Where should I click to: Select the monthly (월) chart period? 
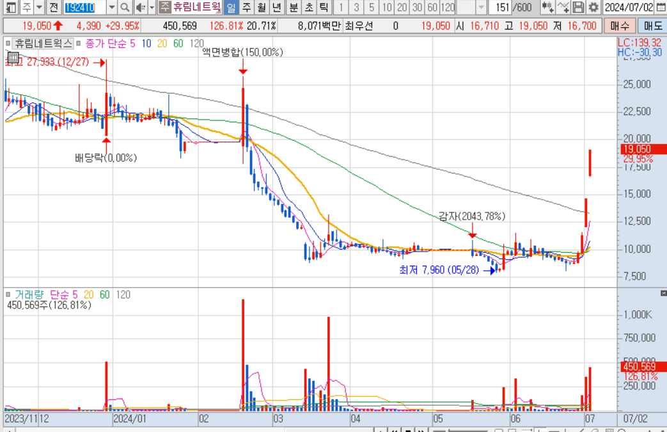point(262,7)
